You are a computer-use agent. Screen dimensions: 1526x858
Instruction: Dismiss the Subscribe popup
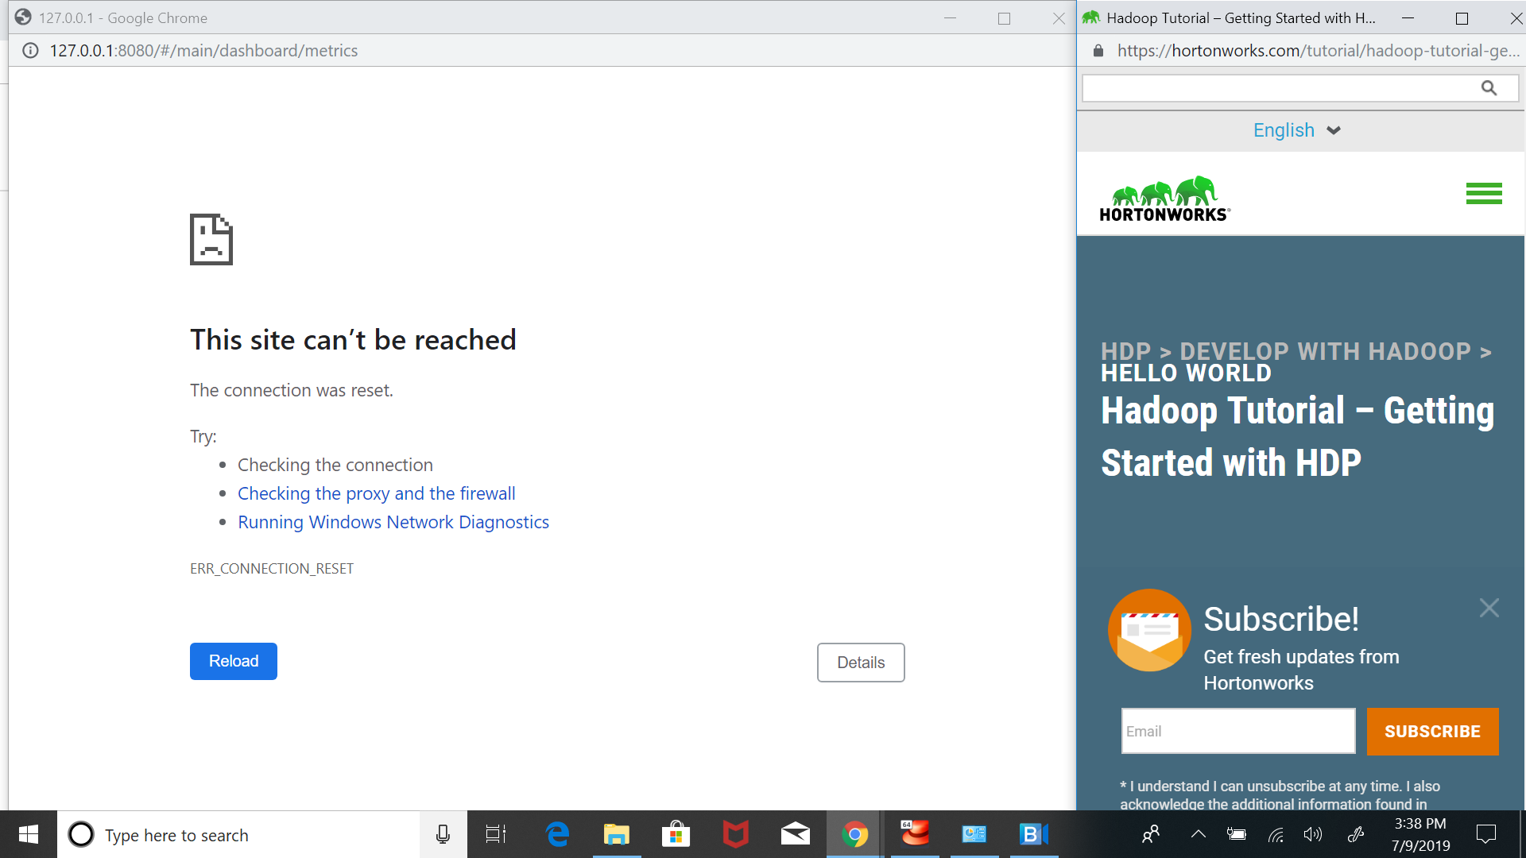point(1489,608)
